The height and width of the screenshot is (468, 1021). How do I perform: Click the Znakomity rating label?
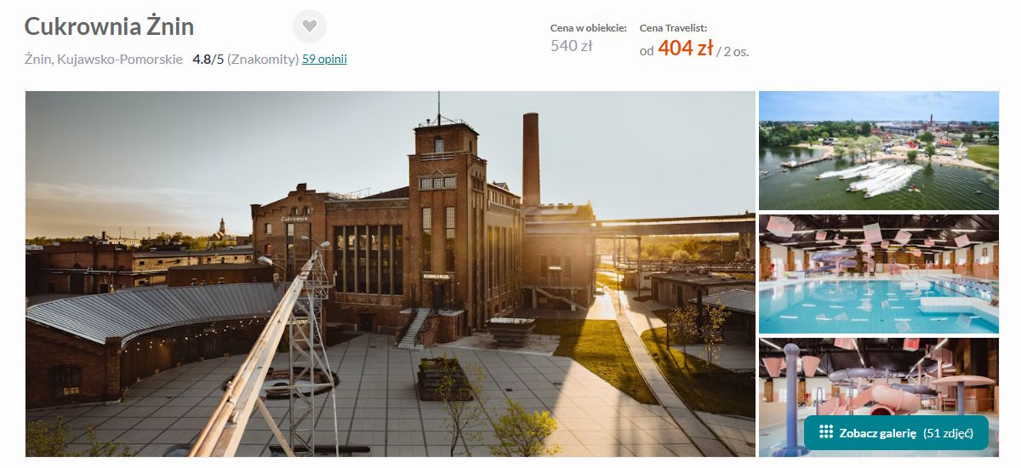(x=263, y=59)
